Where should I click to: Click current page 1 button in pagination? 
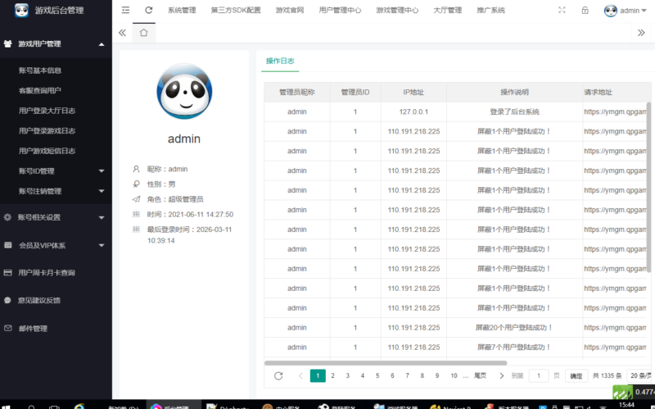pos(318,375)
